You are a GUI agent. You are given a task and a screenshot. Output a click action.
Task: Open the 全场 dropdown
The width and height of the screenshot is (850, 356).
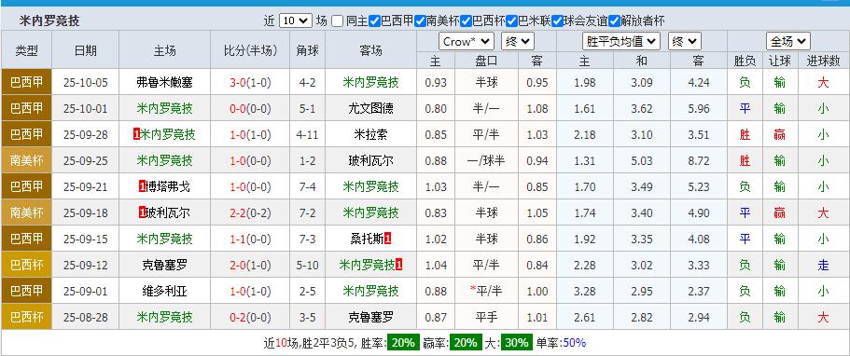point(788,41)
